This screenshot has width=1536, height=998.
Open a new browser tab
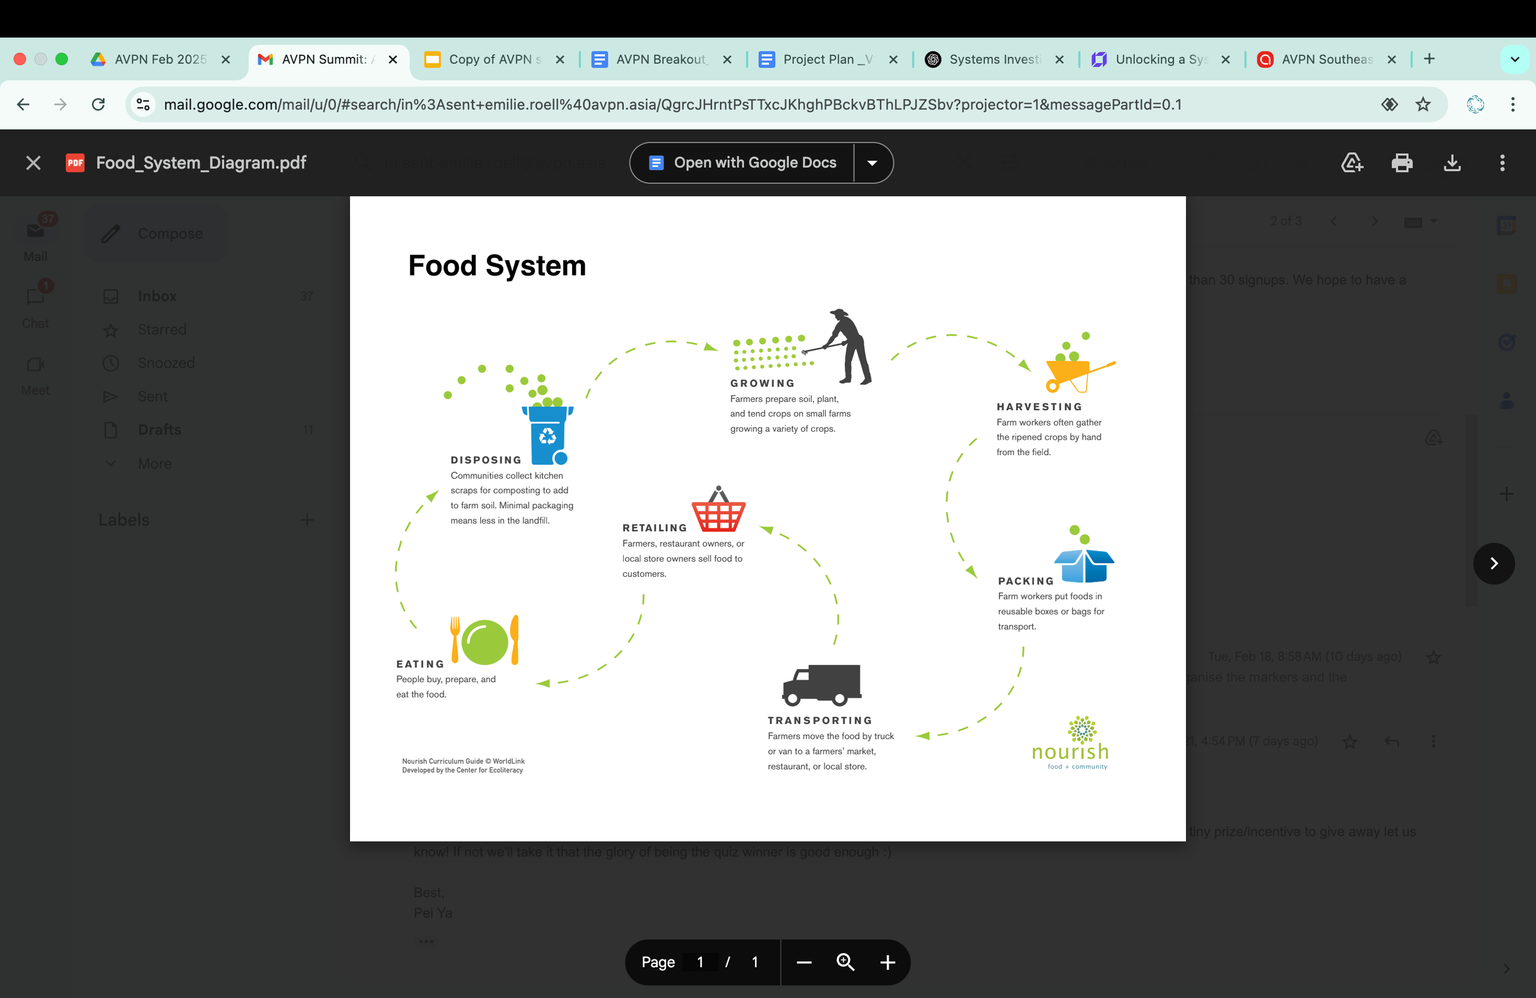[x=1430, y=59]
